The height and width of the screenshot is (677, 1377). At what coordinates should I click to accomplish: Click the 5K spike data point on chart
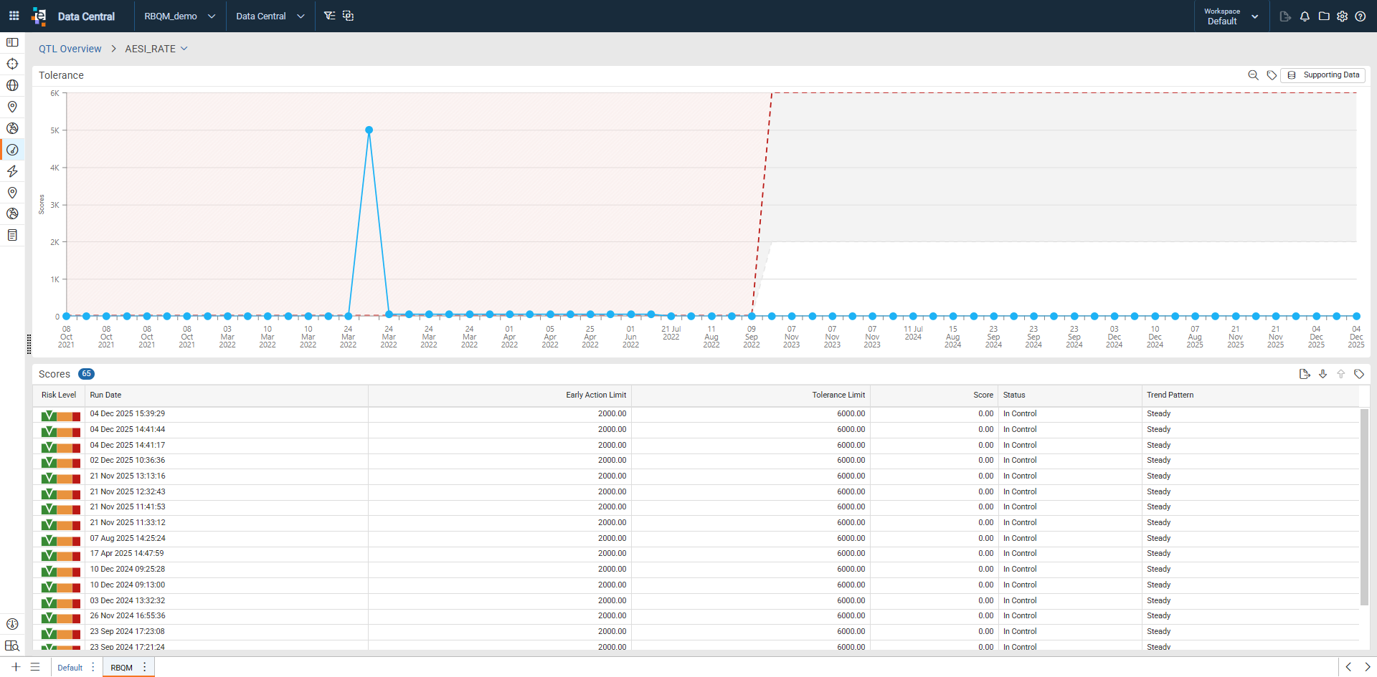click(369, 130)
